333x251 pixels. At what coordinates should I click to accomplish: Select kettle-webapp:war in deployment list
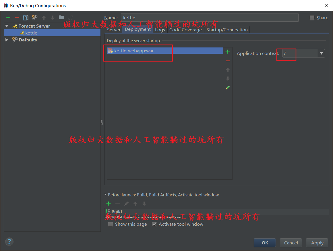pyautogui.click(x=165, y=51)
